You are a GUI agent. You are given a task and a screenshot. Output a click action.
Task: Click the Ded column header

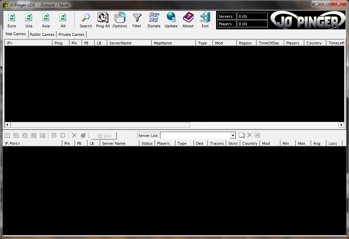pos(201,143)
